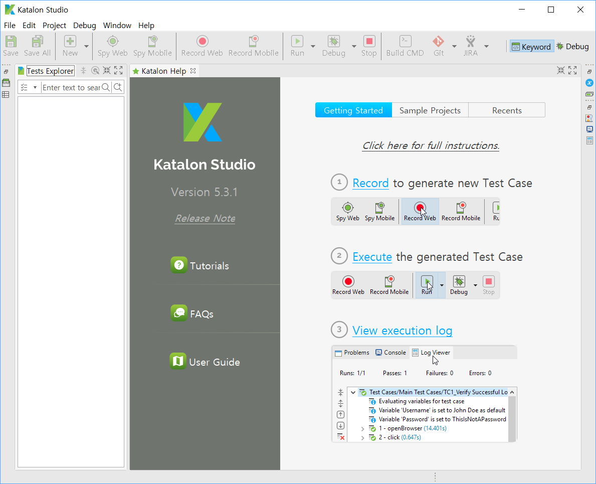Open the Debug dropdown arrow in main toolbar
Viewport: 596px width, 484px height.
coord(354,46)
